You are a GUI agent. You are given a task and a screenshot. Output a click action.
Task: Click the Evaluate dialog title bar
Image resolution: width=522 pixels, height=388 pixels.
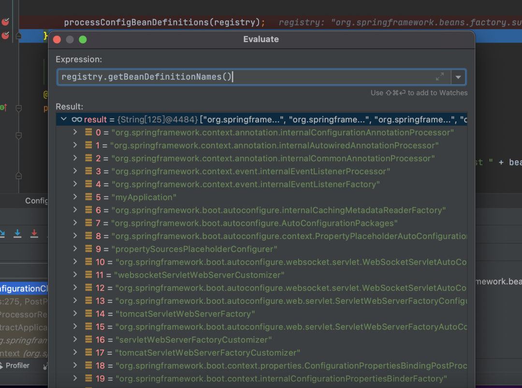coord(261,39)
